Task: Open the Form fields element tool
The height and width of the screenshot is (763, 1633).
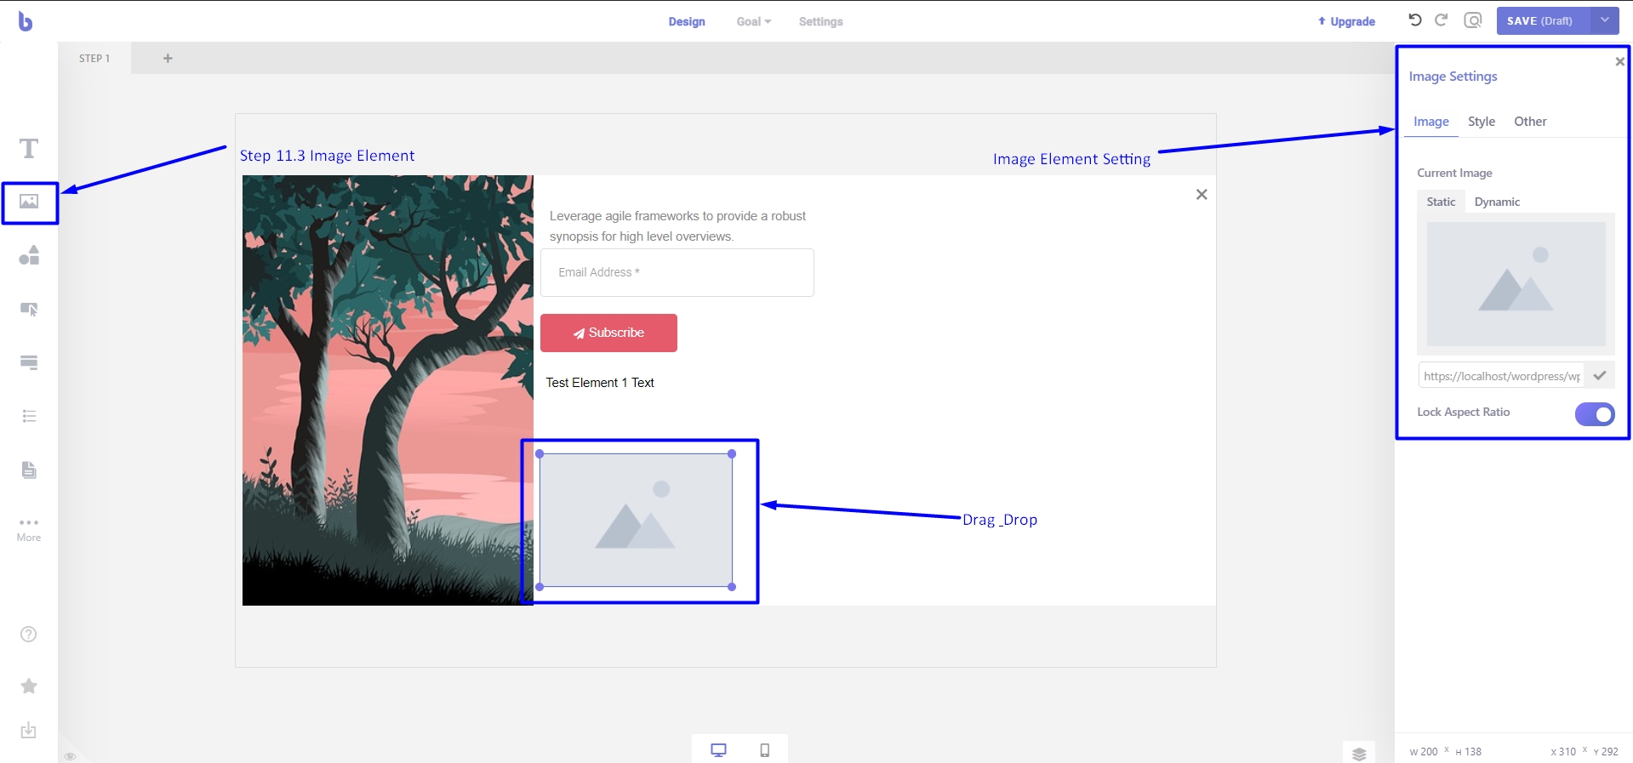Action: [x=29, y=362]
